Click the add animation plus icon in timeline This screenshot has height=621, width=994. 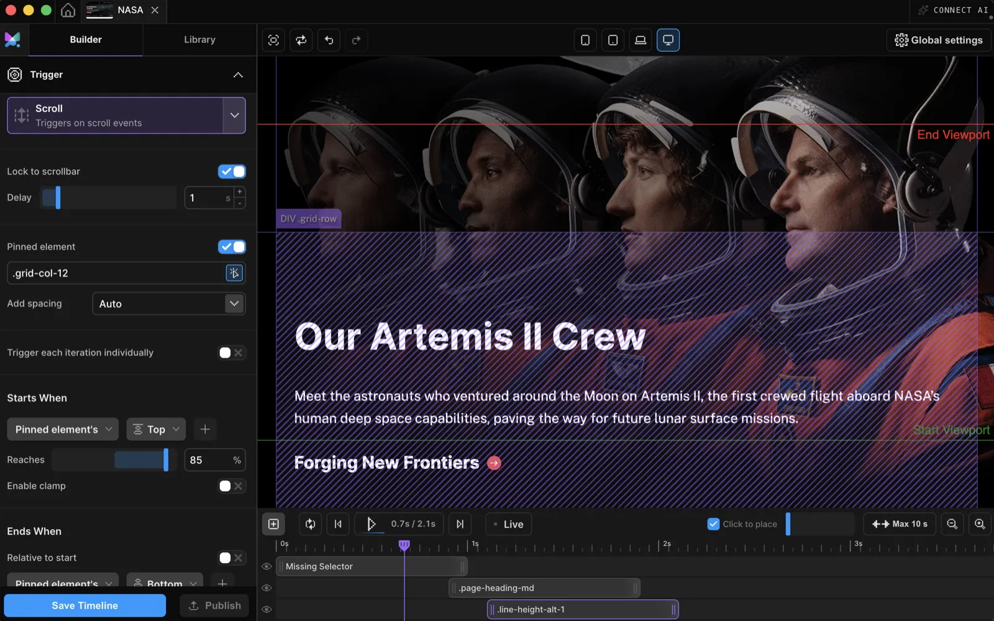click(273, 524)
